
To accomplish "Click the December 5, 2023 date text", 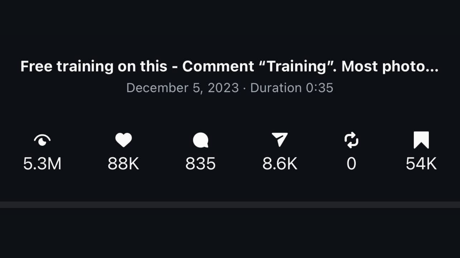I will pos(183,88).
